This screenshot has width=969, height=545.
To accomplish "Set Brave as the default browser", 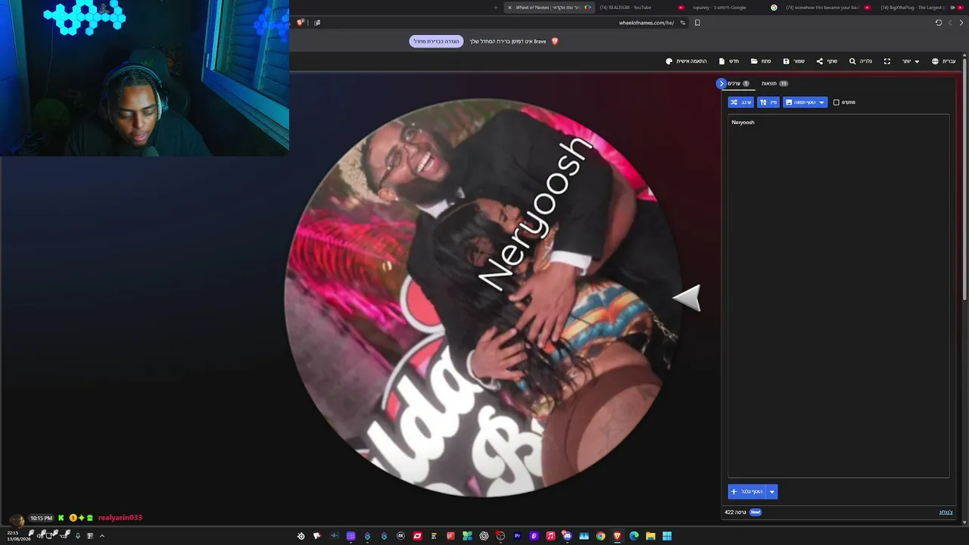I will (x=436, y=42).
